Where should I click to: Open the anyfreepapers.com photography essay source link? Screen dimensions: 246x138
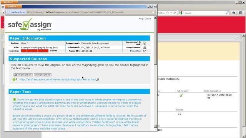[x=58, y=79]
